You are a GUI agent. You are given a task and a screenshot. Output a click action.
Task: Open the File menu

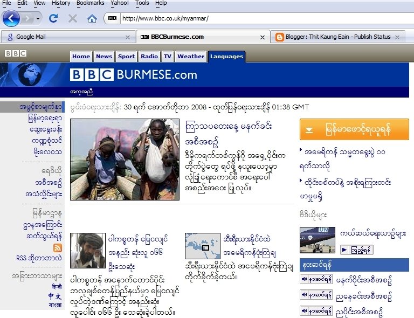(6, 3)
